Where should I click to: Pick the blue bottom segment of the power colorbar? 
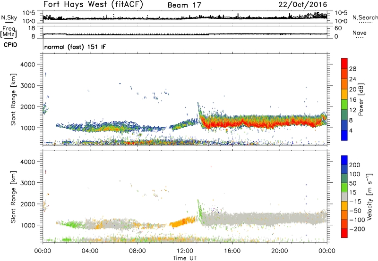tap(344, 136)
